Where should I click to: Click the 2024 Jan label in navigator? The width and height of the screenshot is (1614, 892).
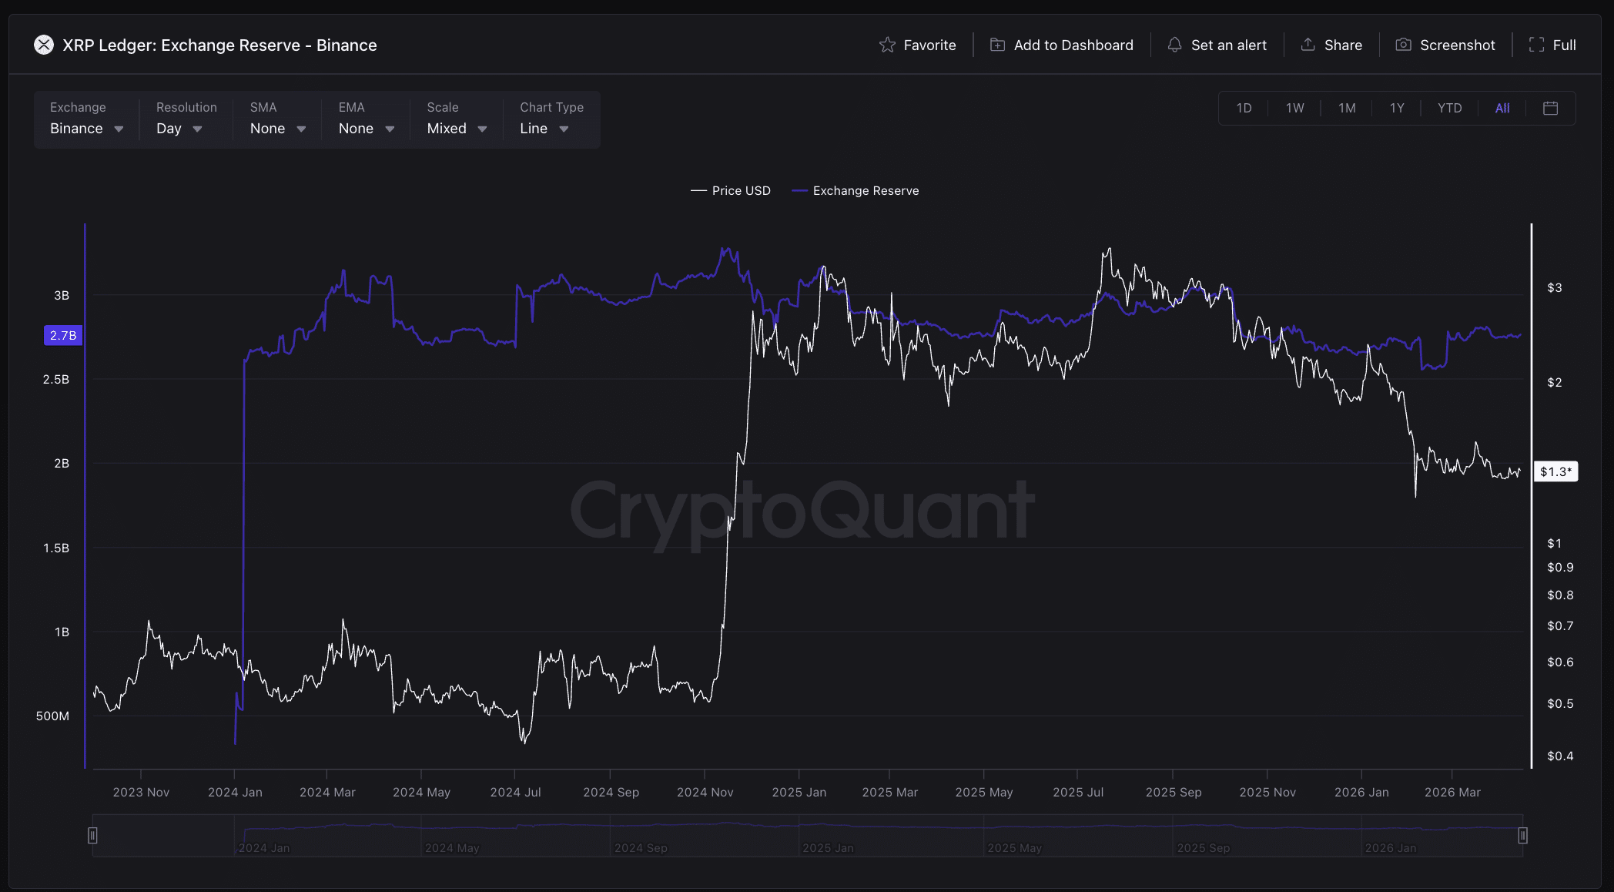tap(264, 847)
